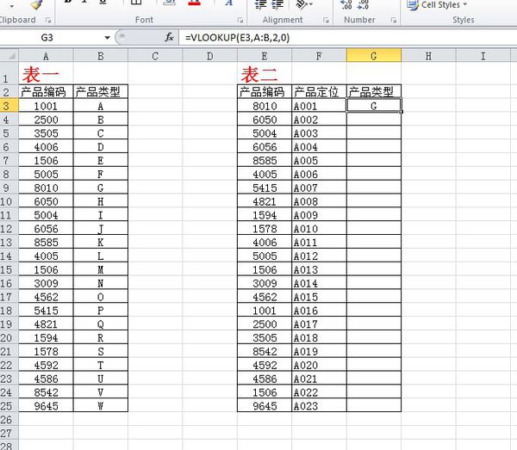This screenshot has height=450, width=517.
Task: Click cell A25 containing 9645
Action: pyautogui.click(x=46, y=405)
